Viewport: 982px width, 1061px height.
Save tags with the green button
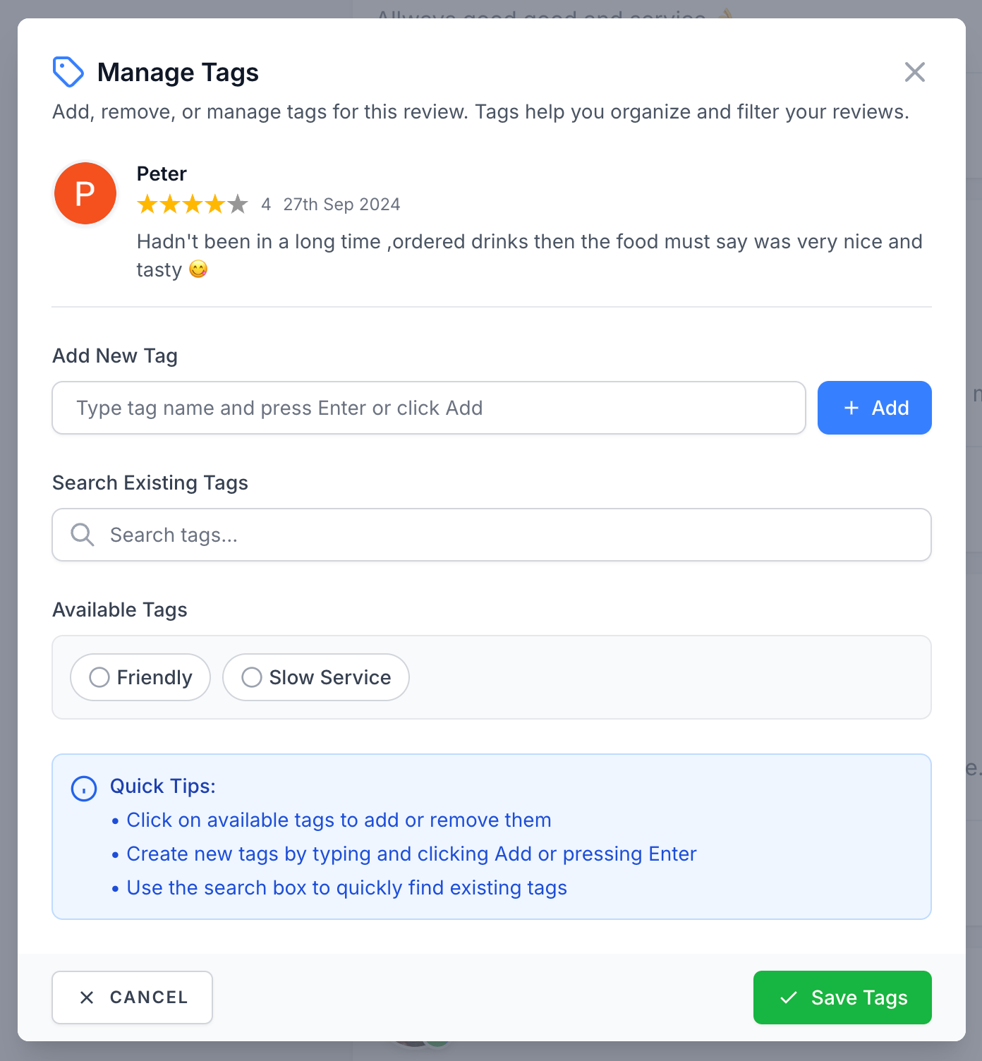(x=842, y=998)
